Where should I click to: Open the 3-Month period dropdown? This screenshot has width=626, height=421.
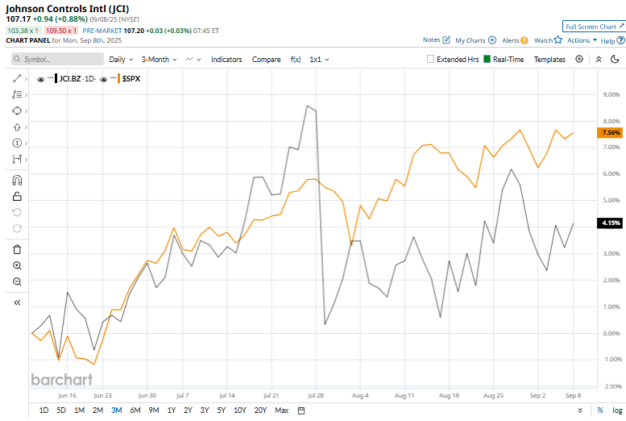[159, 60]
